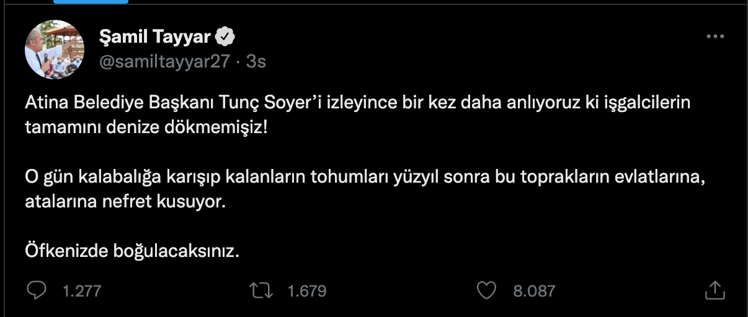
Task: View the 1.679 retweets count
Action: tap(307, 290)
